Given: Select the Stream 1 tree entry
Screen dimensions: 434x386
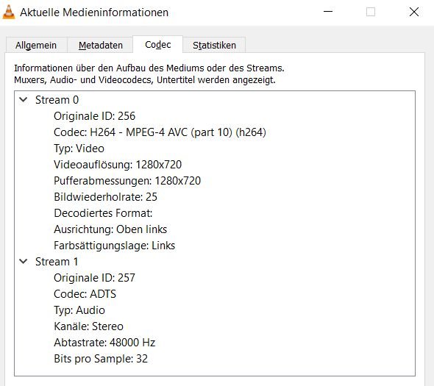Looking at the screenshot, I should tap(57, 262).
